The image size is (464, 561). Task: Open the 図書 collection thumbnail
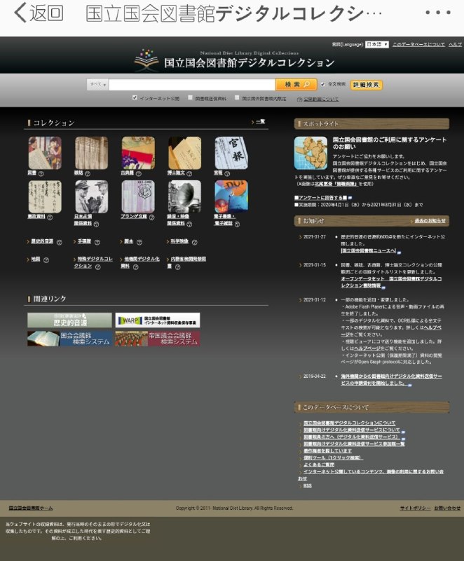click(45, 153)
